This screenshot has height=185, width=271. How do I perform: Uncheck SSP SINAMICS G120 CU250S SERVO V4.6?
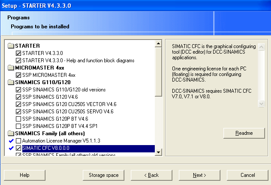(18, 112)
